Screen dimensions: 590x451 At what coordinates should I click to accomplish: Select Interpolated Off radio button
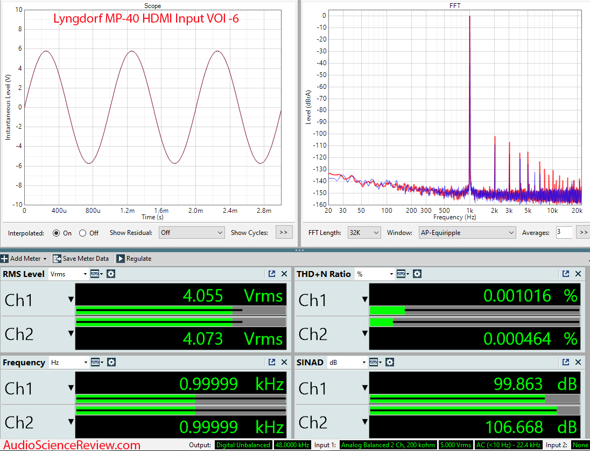point(82,233)
